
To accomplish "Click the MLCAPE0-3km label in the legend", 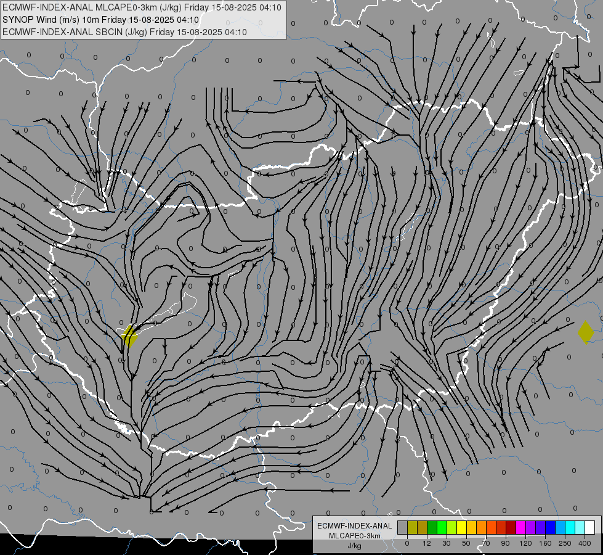I will pyautogui.click(x=354, y=536).
